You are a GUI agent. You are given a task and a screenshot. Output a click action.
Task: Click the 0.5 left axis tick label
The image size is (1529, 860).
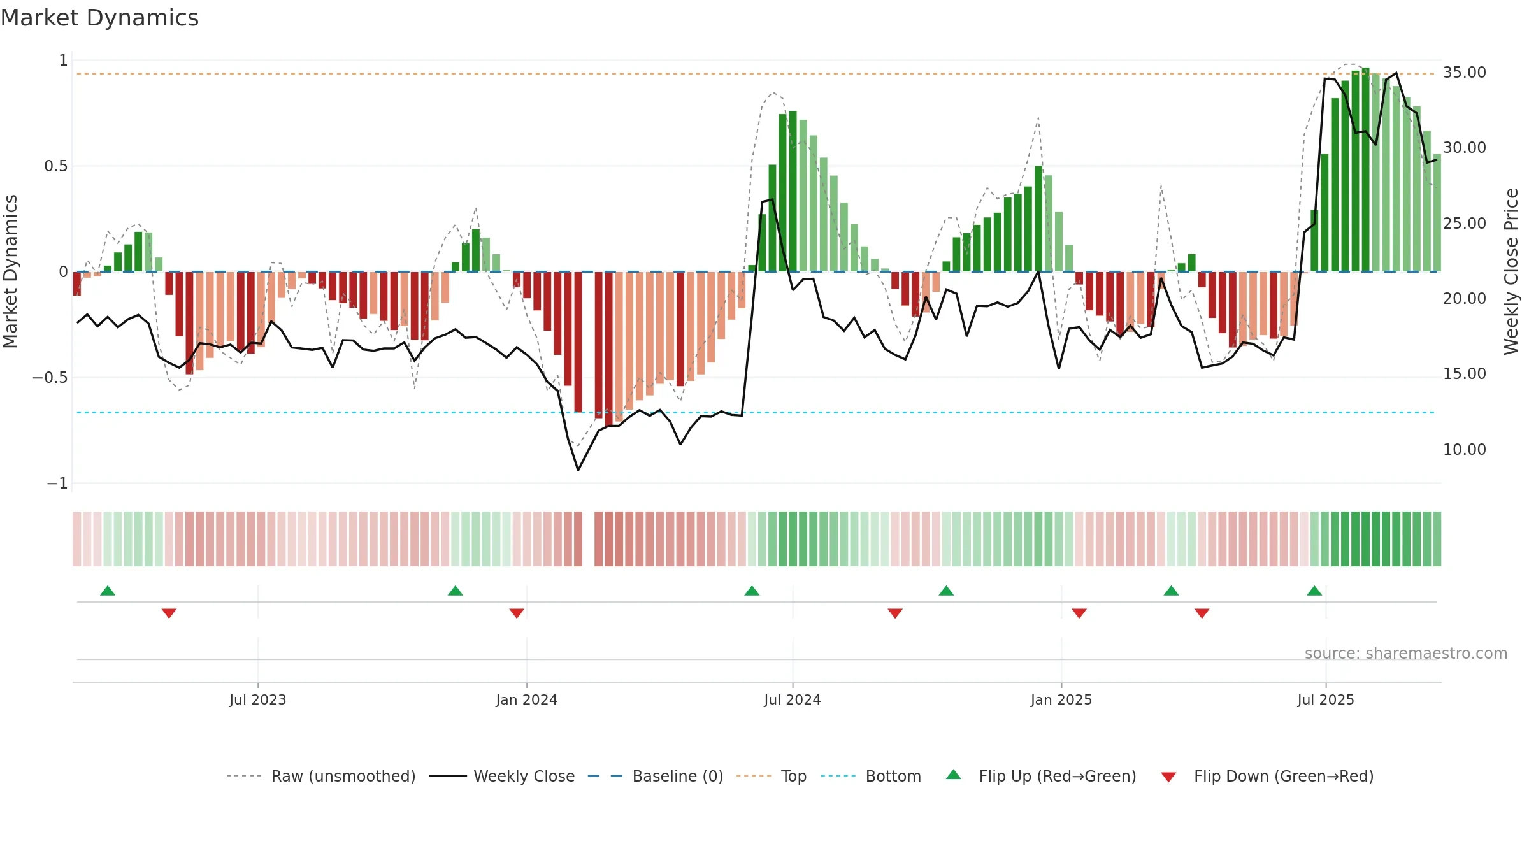55,166
